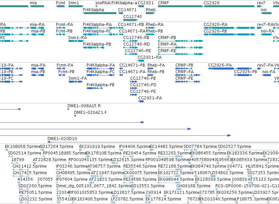279x204 pixels.
Task: Click transcript Rheb-RA
Action: (150, 28)
